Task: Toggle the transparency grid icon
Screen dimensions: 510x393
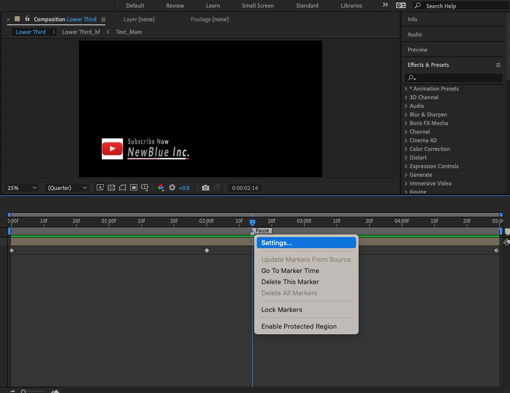Action: pyautogui.click(x=111, y=188)
